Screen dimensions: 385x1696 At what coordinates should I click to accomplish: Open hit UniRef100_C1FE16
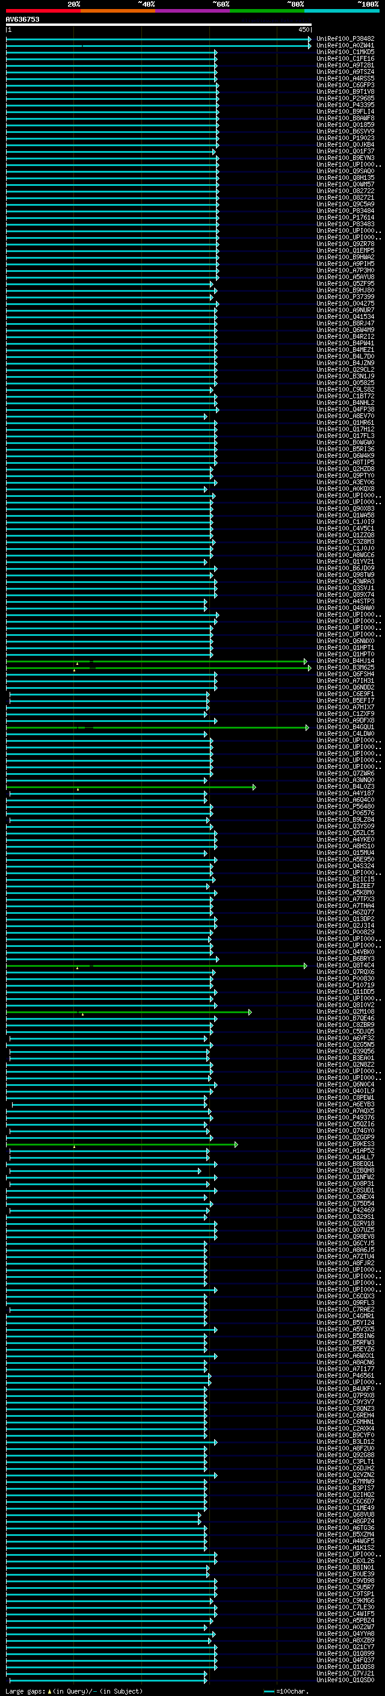pos(345,58)
